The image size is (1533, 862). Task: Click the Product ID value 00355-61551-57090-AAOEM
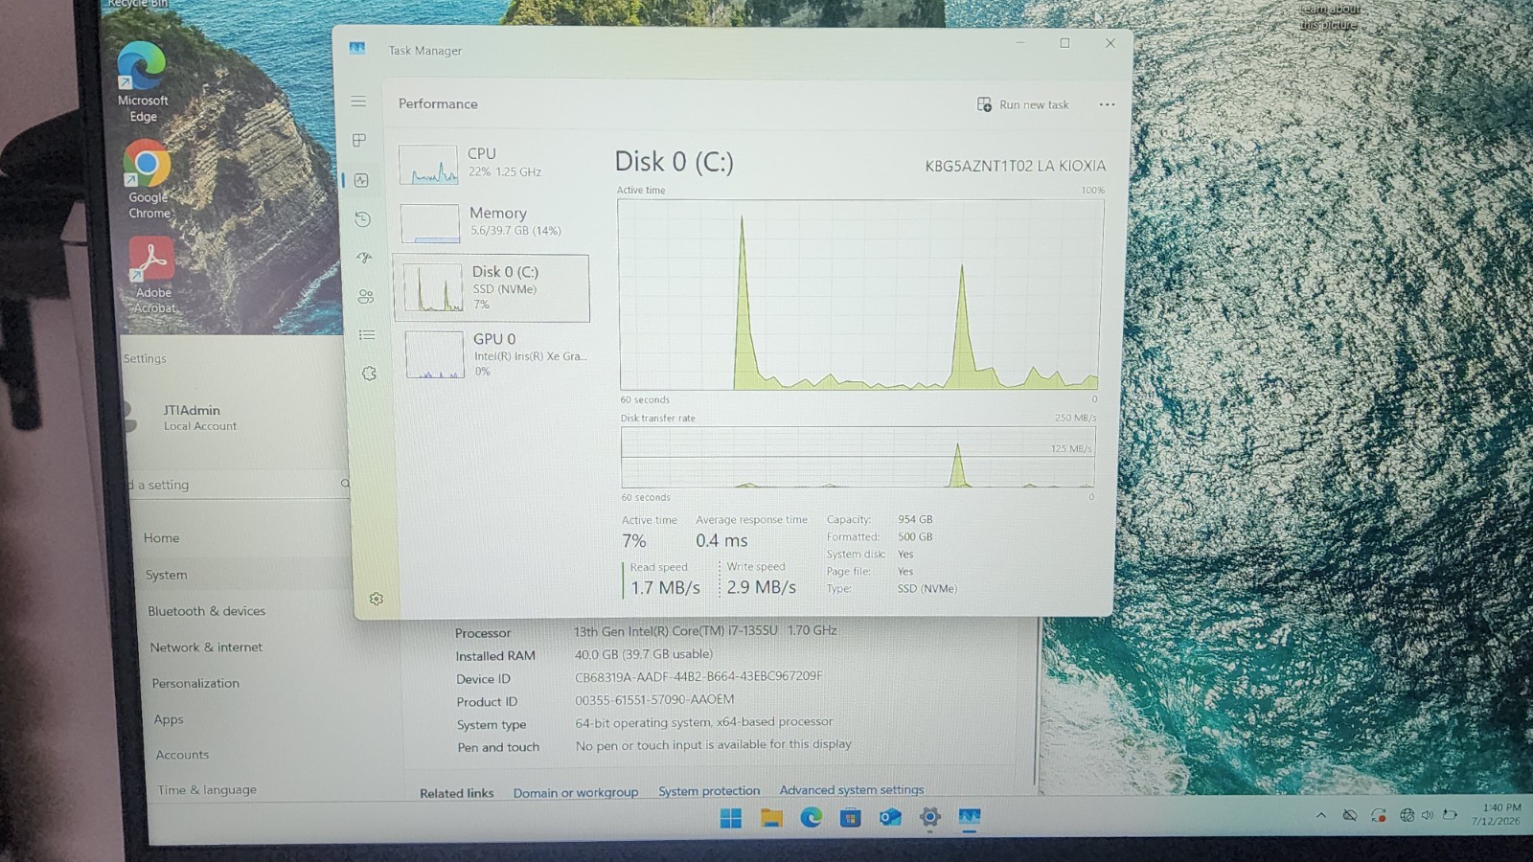coord(654,700)
